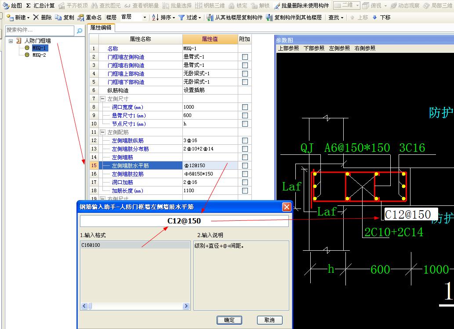Click the 左侧墙肢拉筋 property value cell
The image size is (454, 329).
210,174
